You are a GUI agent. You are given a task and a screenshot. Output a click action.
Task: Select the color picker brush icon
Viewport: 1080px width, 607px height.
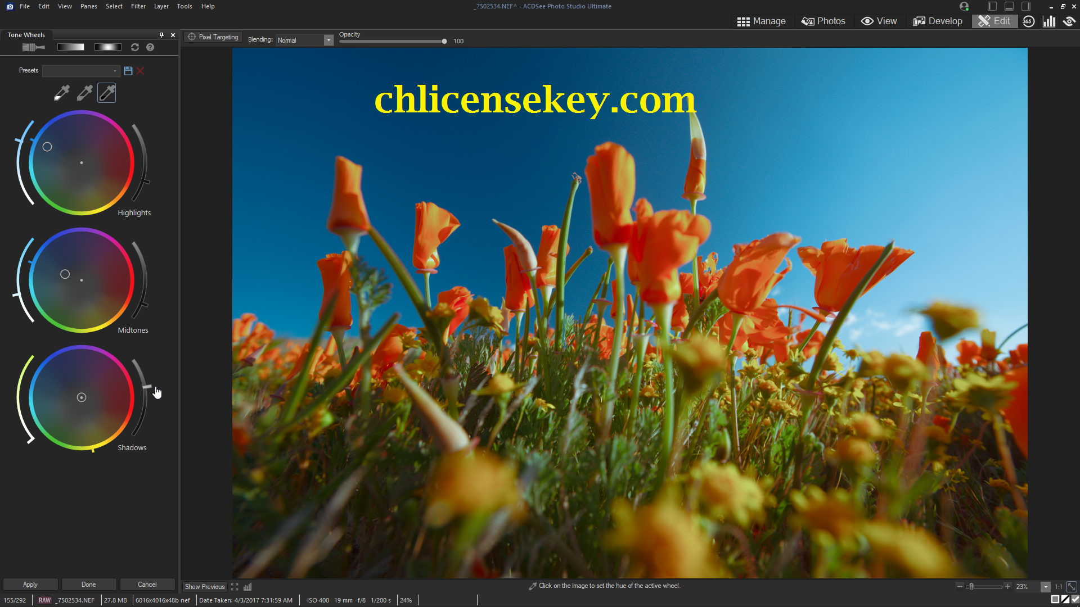click(x=107, y=92)
